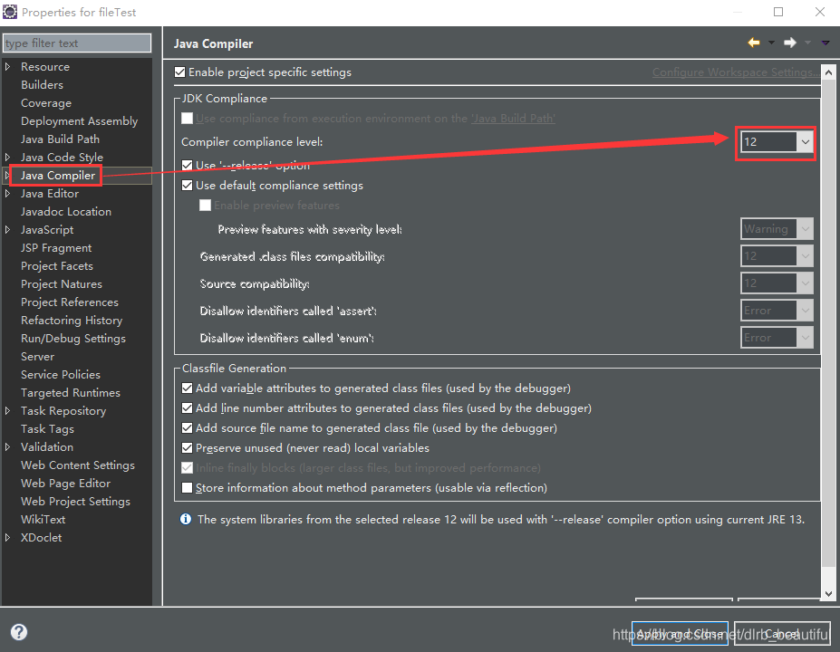Select JSP Fragment item
The width and height of the screenshot is (840, 652).
(56, 248)
